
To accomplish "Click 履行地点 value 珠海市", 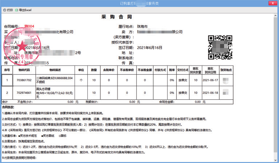I will point(142,27).
